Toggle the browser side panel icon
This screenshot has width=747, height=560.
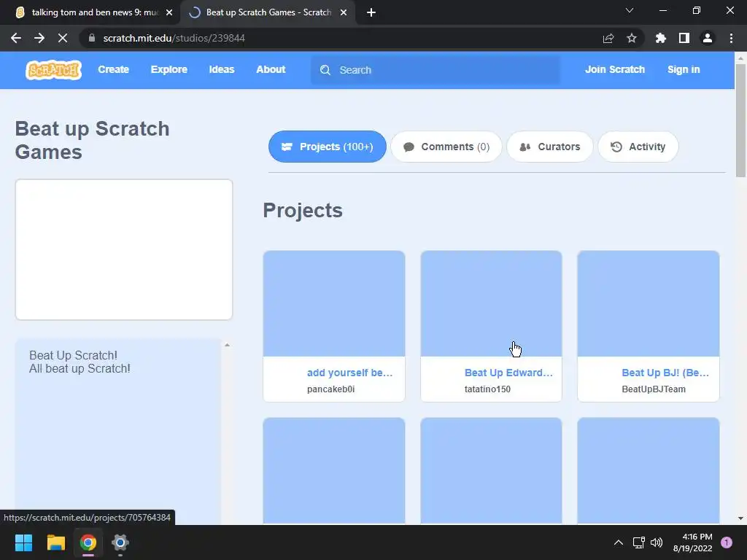pyautogui.click(x=684, y=38)
